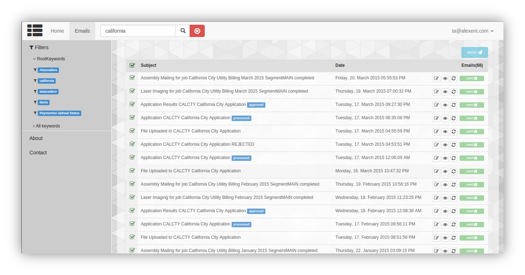Click the app logo icon
Screen dimensions: 525x275
pos(35,31)
